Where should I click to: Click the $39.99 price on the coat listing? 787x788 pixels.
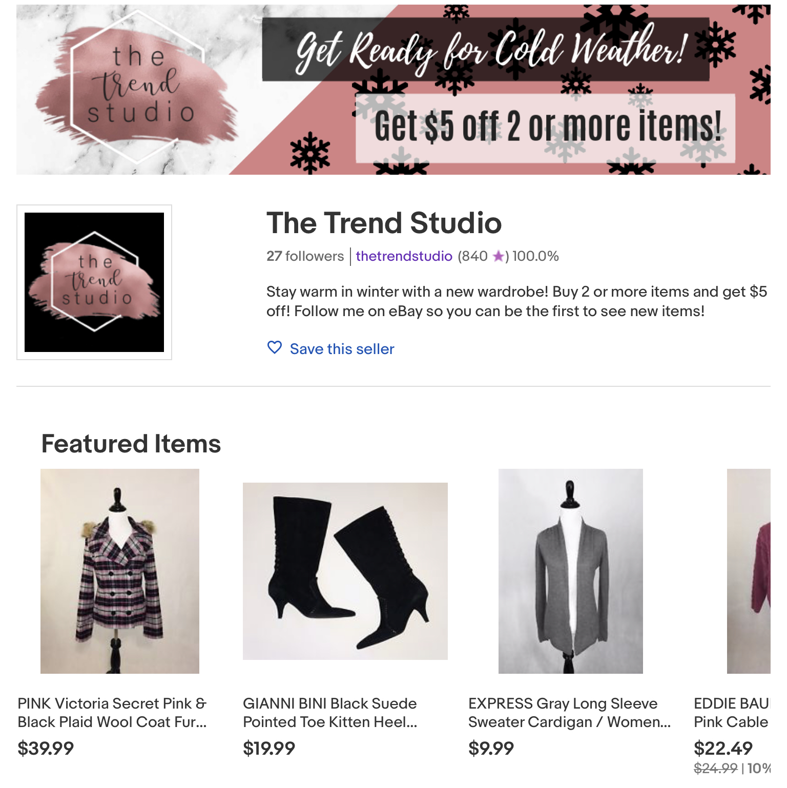[x=46, y=748]
